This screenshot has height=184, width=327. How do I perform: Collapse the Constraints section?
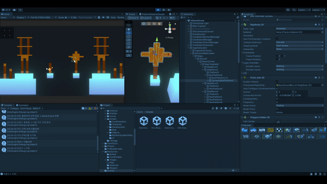pyautogui.click(x=242, y=53)
